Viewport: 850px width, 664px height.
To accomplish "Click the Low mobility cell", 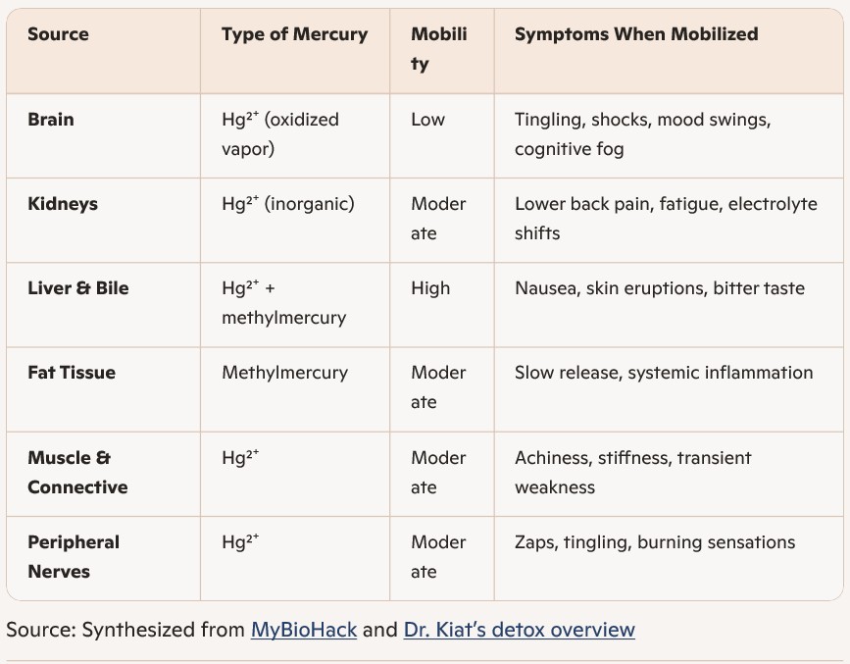I will [427, 120].
